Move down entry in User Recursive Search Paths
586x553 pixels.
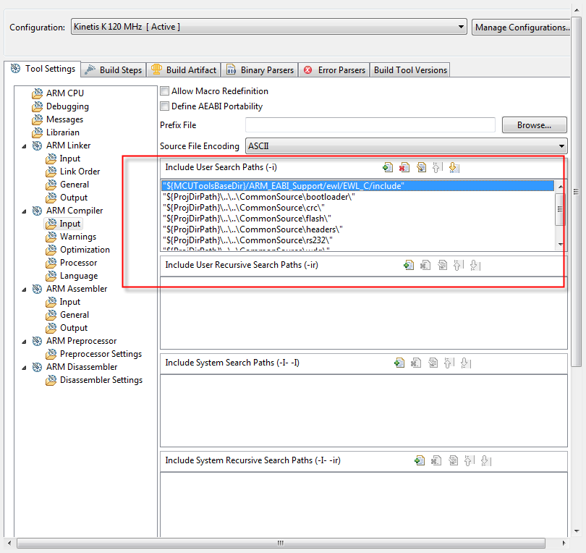[475, 265]
